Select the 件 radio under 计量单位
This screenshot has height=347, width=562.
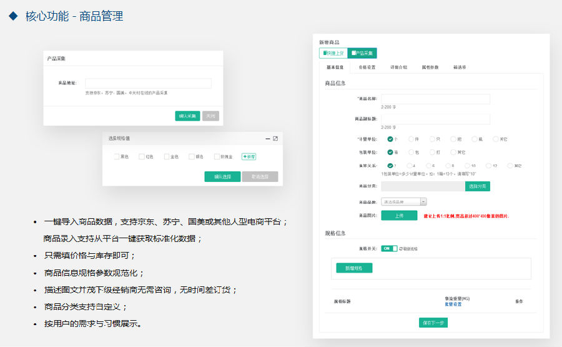pyautogui.click(x=411, y=139)
